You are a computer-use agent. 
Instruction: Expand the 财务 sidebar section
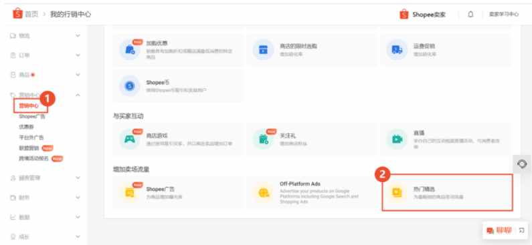(x=78, y=198)
